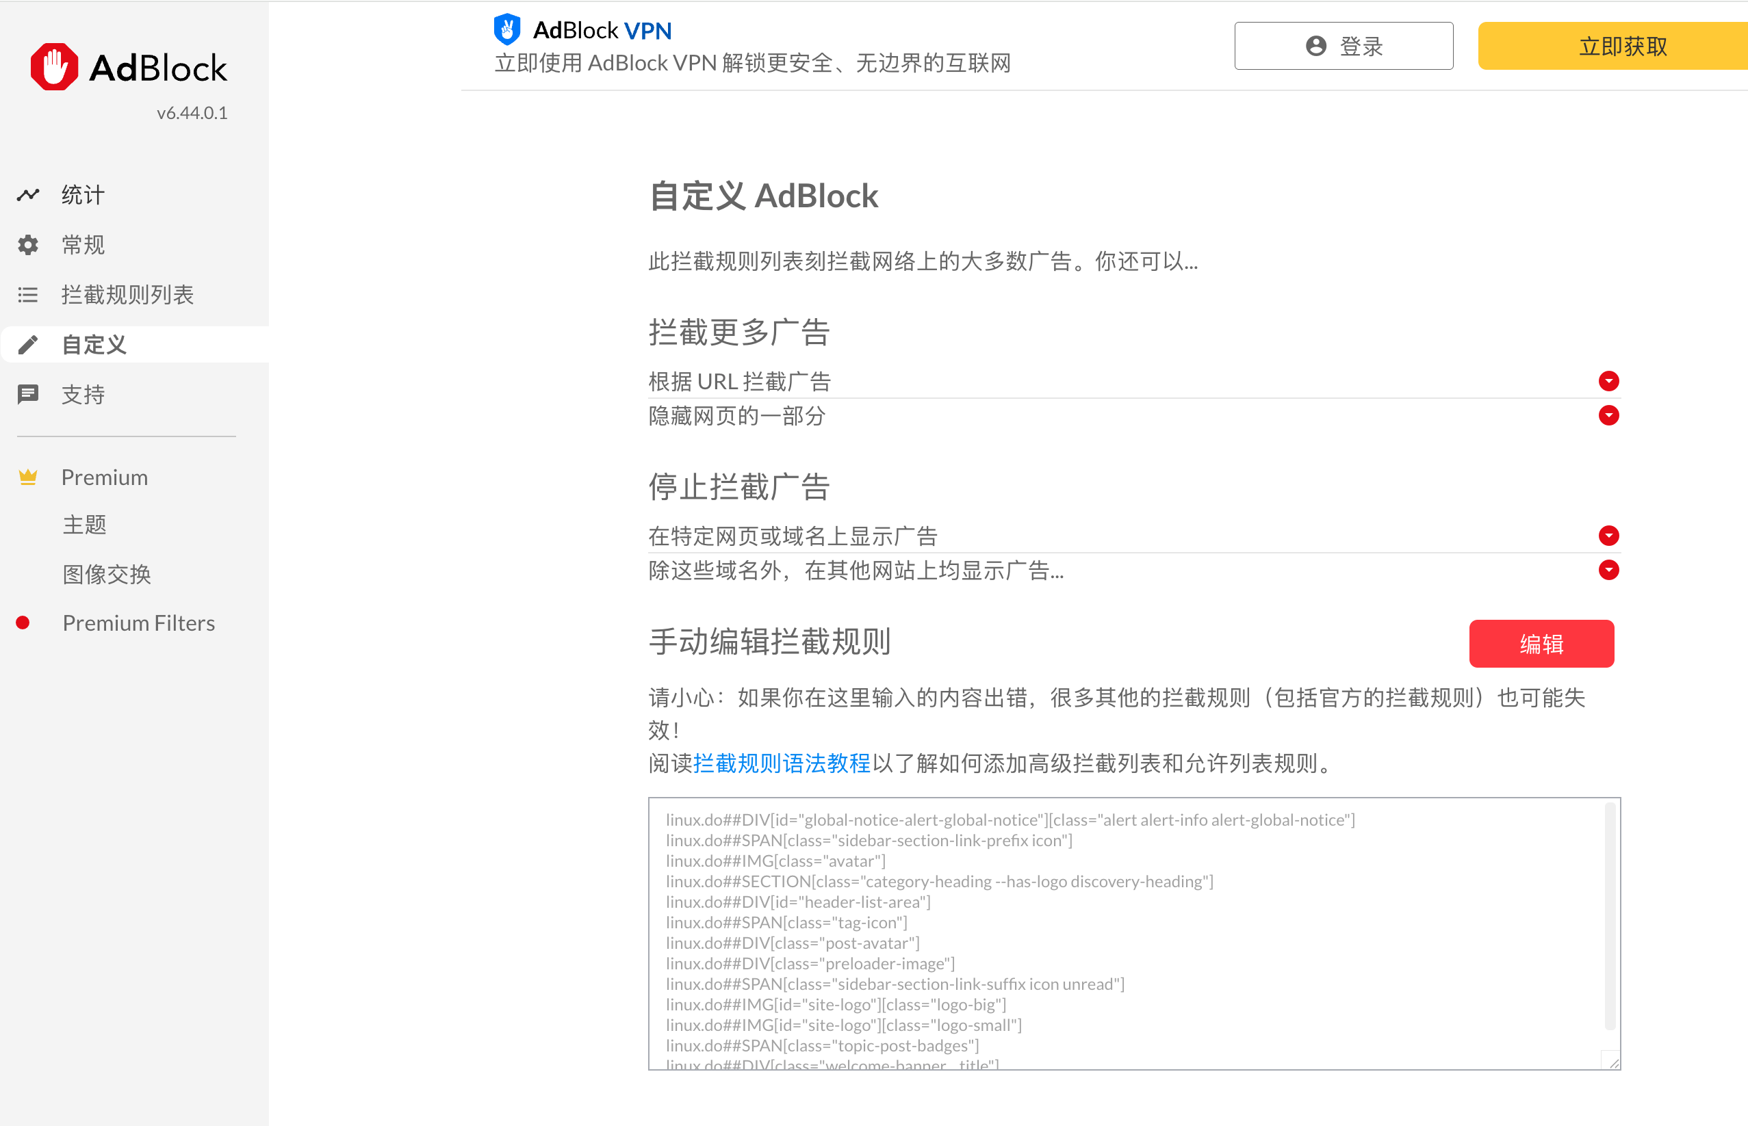1748x1126 pixels.
Task: Click the support chat bubble icon
Action: coord(28,394)
